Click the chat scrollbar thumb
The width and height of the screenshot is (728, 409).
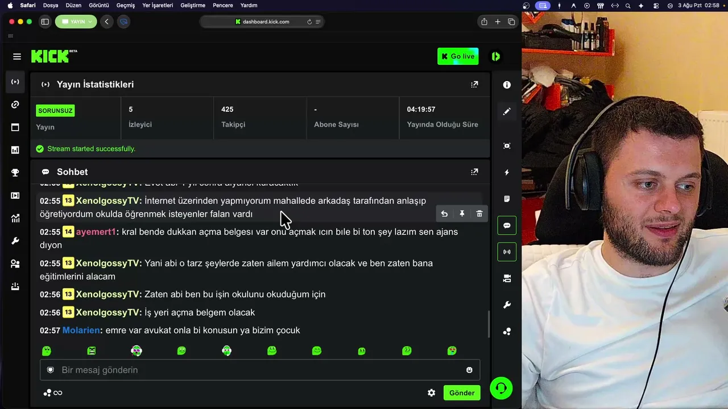pyautogui.click(x=488, y=324)
